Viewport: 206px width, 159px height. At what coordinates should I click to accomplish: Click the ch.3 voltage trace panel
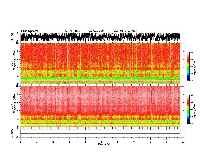[102, 133]
